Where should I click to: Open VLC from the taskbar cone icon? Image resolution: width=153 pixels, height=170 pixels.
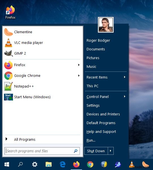[132, 164]
